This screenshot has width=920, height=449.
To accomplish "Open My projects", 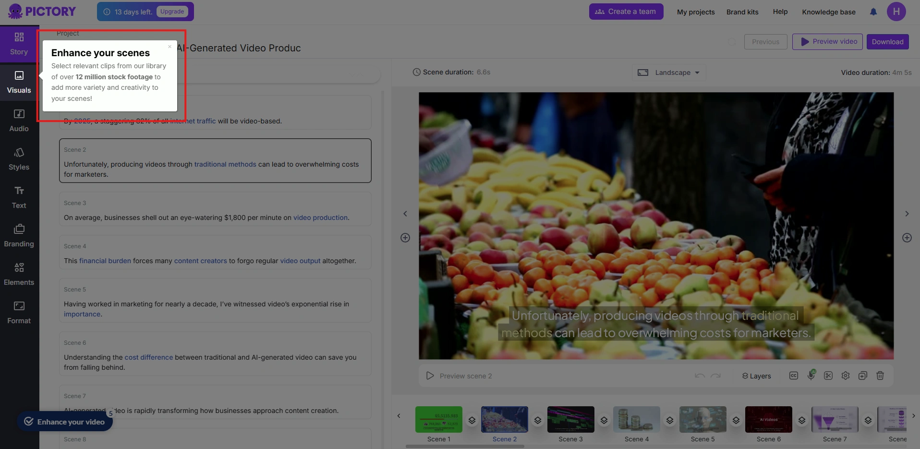I will coord(696,12).
